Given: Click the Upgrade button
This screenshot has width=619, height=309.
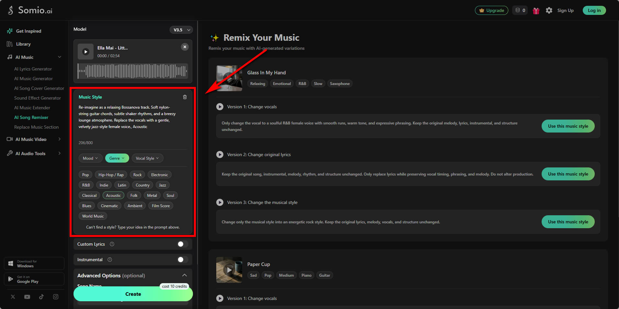Looking at the screenshot, I should (x=491, y=10).
